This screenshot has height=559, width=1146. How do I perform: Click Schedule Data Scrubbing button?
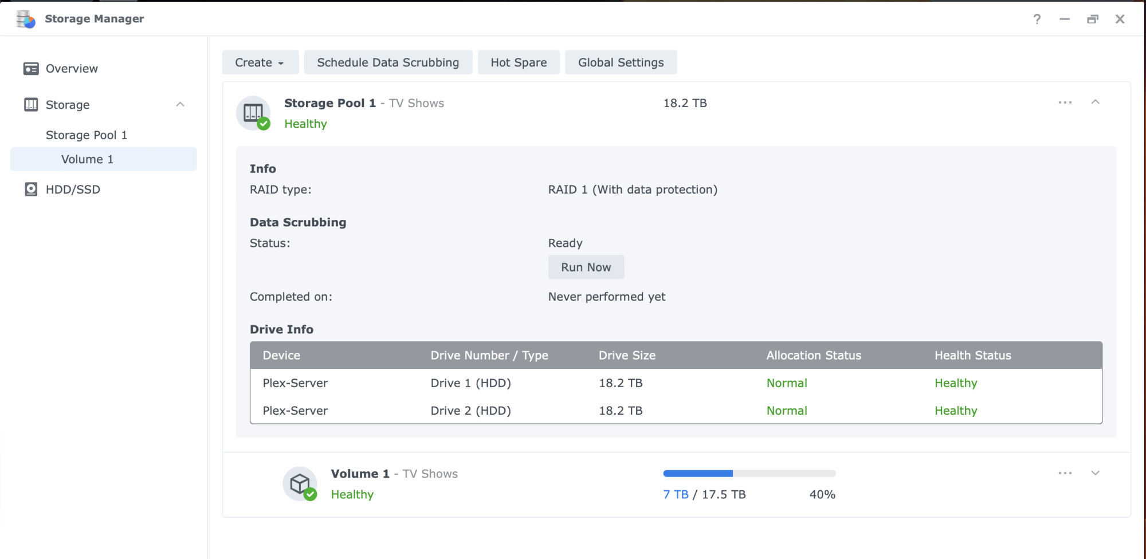coord(388,62)
